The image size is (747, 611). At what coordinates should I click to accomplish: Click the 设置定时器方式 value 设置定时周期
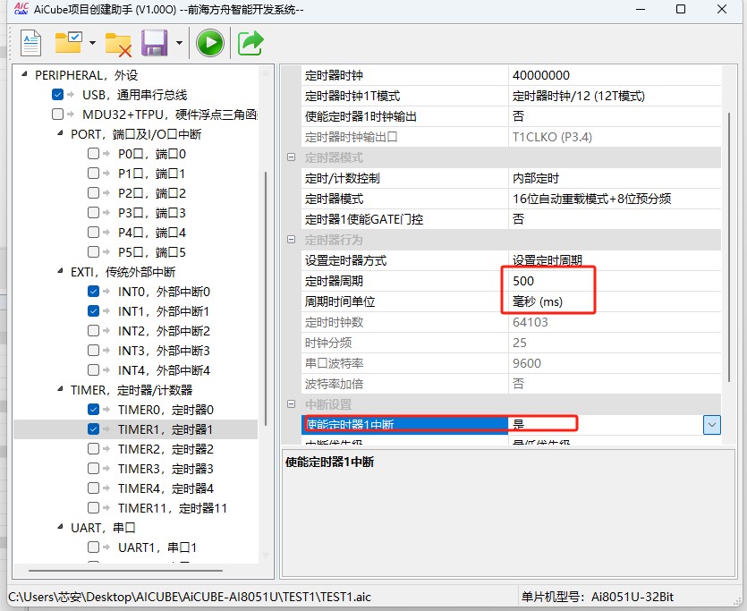(615, 260)
